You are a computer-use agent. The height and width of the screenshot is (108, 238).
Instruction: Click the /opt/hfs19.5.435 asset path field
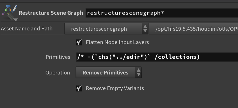coord(194,29)
